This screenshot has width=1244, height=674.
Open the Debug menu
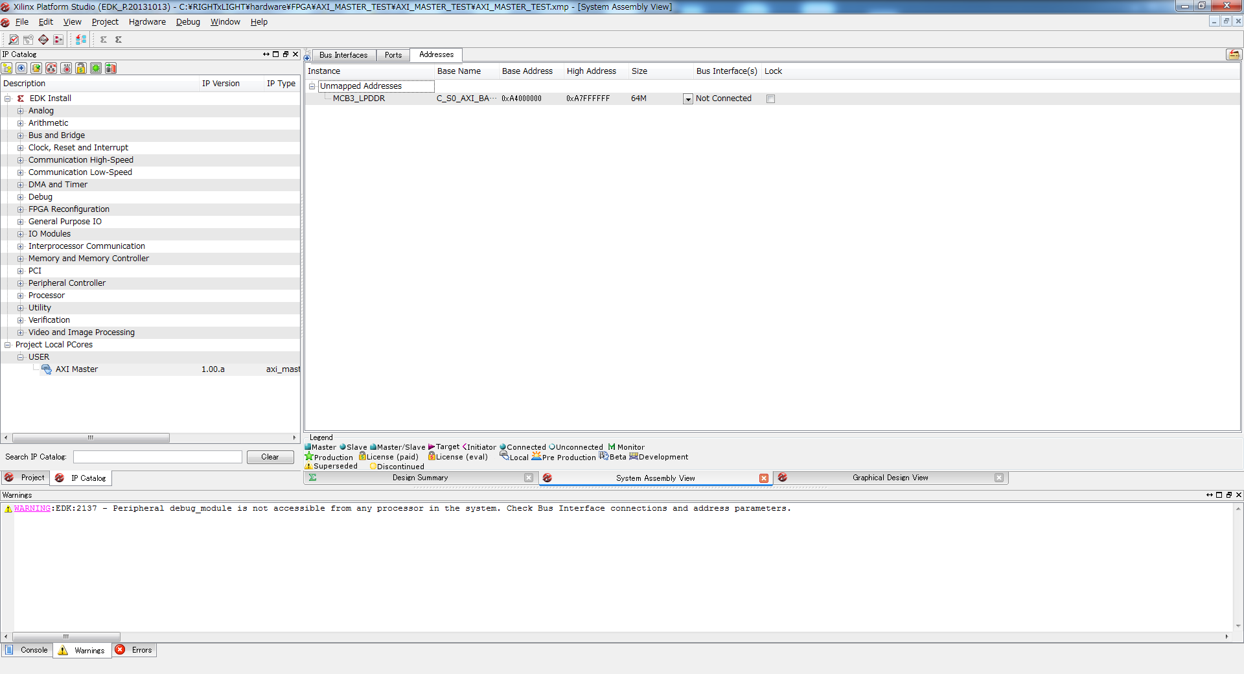pos(188,22)
